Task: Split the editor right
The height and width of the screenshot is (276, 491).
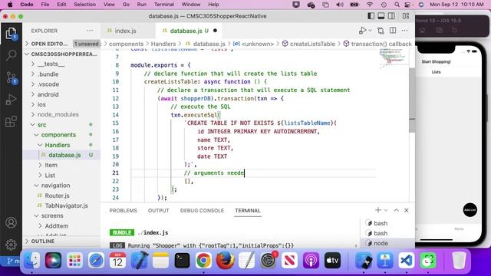Action: coord(393,31)
